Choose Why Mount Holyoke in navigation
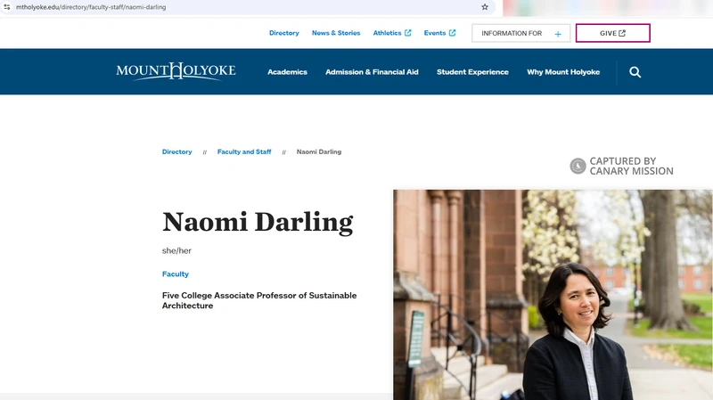Screen dimensions: 713x400 (x=563, y=72)
